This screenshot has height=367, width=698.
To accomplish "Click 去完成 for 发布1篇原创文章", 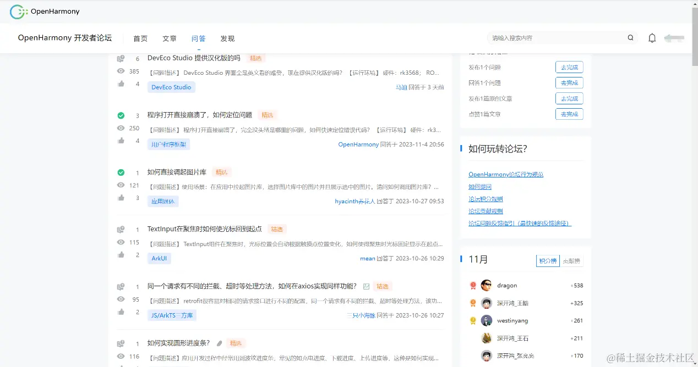I will (x=569, y=99).
